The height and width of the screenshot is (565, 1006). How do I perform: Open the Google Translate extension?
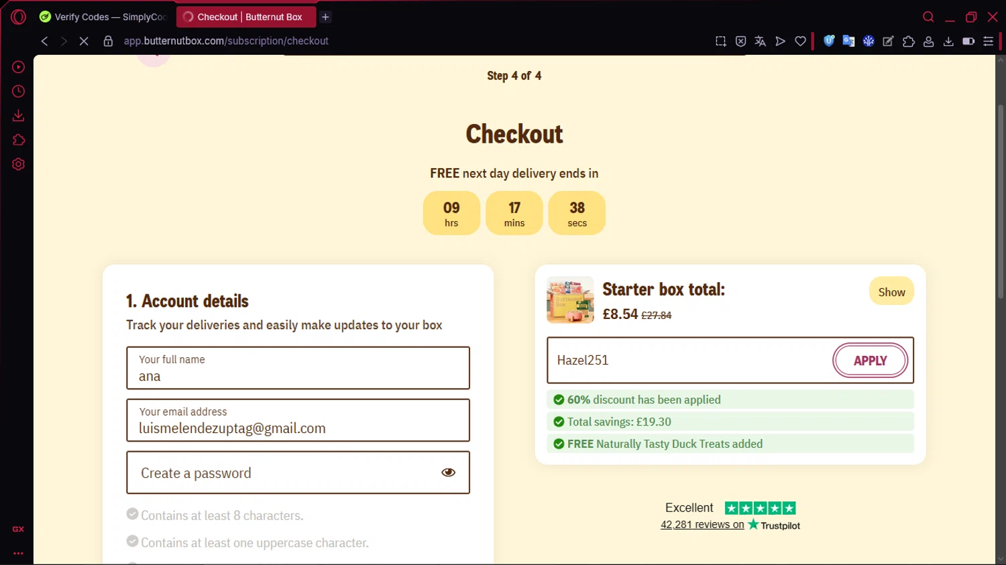point(848,41)
